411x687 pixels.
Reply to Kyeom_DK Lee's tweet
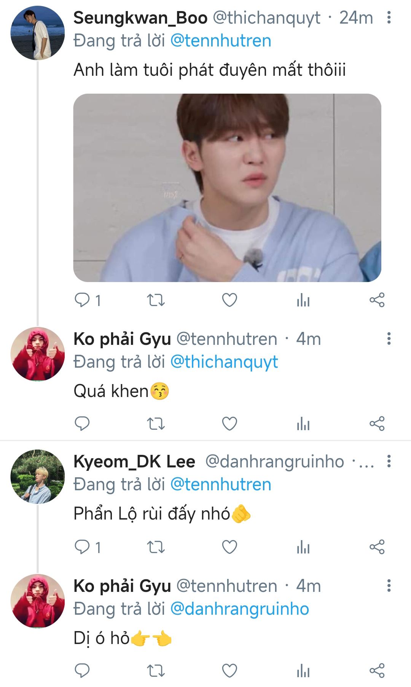(x=82, y=547)
